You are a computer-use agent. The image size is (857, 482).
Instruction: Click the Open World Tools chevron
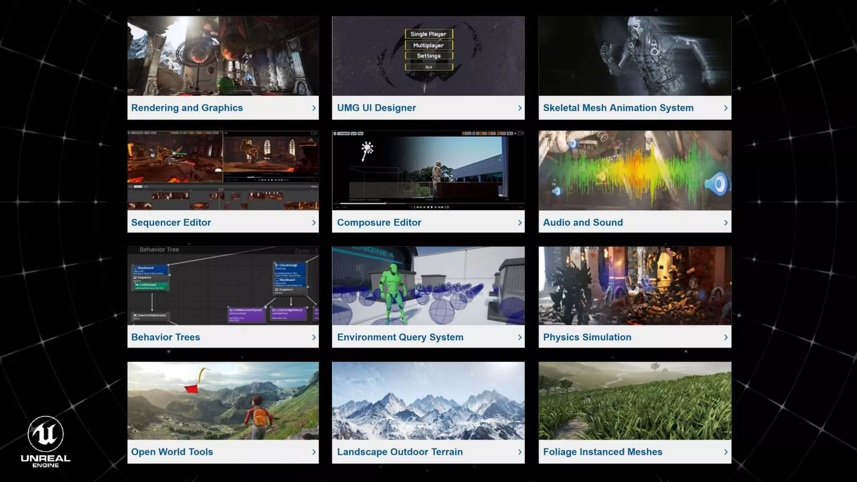pos(314,452)
